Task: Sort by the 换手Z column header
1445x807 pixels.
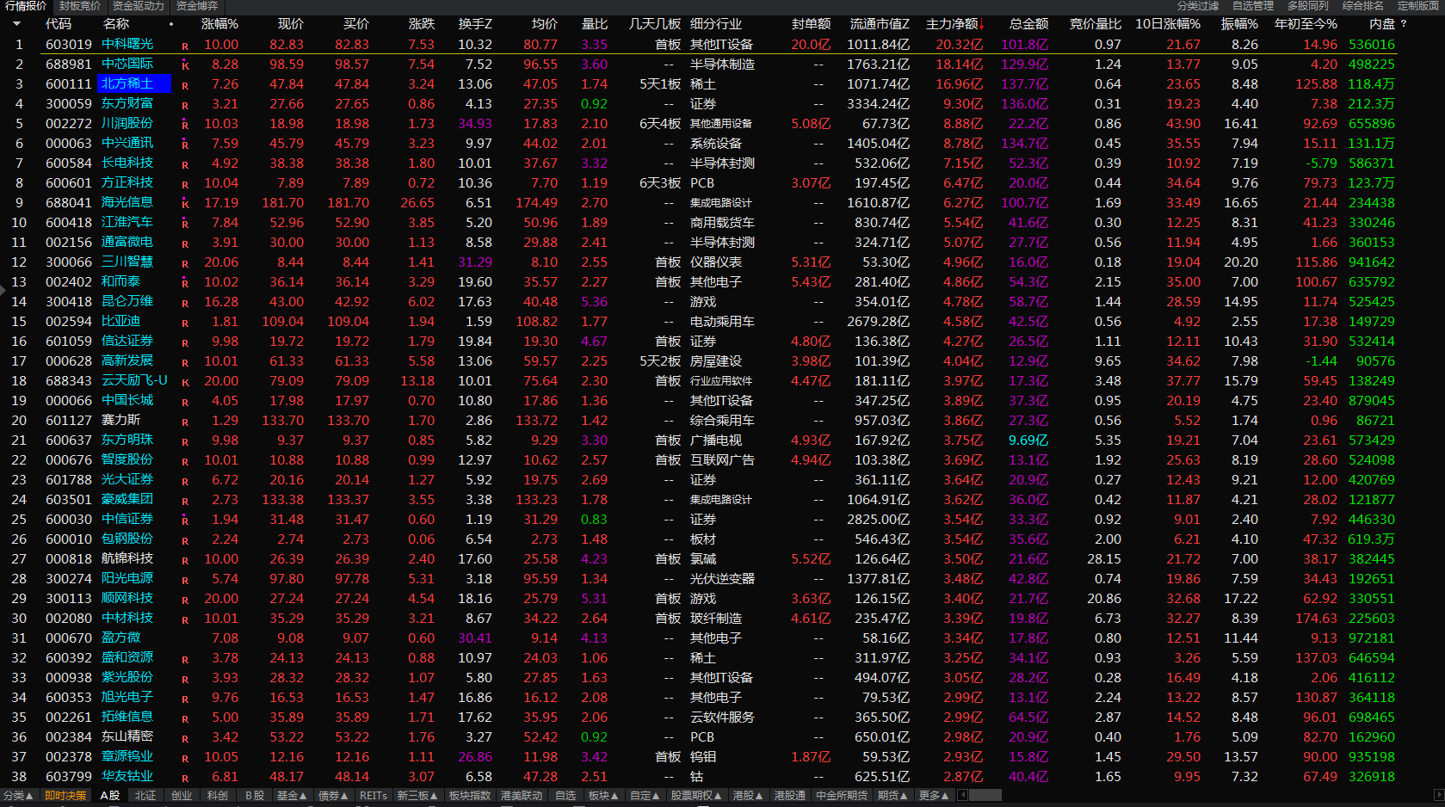Action: pyautogui.click(x=475, y=24)
